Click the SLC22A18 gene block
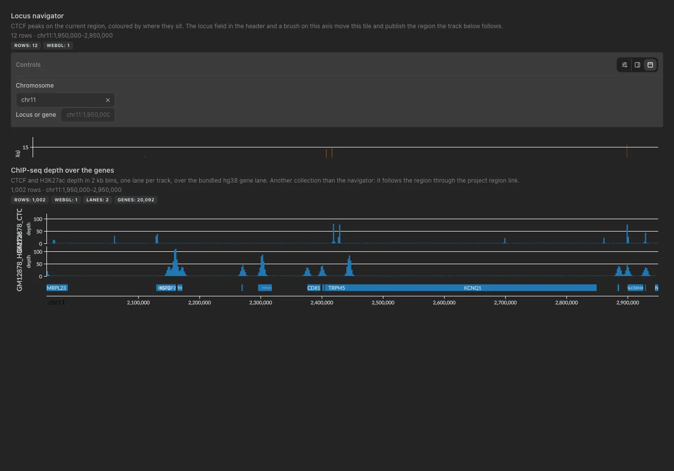Screen dimensions: 674x471 635,288
